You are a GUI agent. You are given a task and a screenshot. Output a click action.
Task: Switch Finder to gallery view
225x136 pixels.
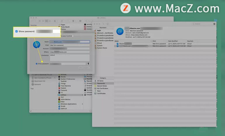[50, 21]
